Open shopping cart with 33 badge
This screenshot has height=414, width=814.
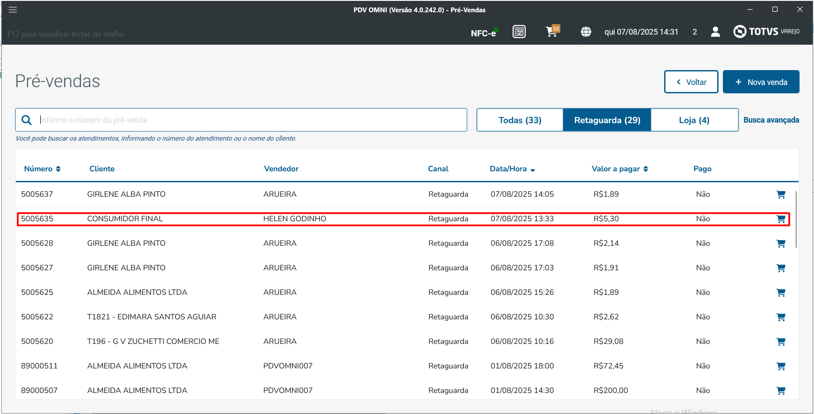(x=553, y=31)
